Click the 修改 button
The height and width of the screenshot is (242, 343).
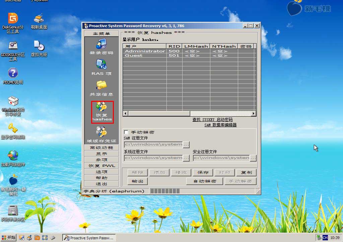181,172
